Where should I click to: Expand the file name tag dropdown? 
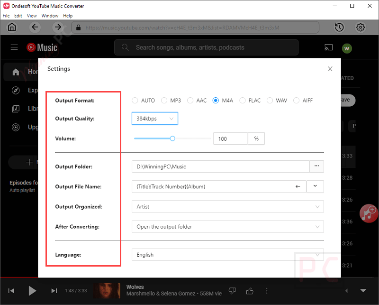point(315,186)
